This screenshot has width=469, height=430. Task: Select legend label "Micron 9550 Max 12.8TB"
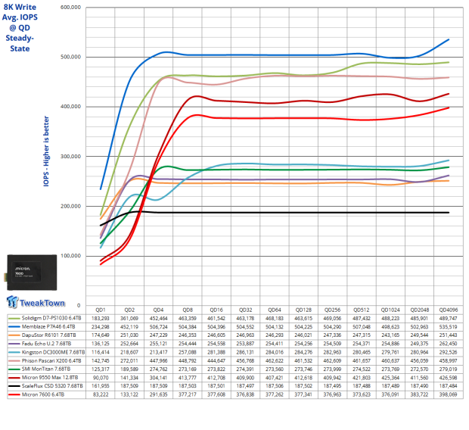[50, 378]
